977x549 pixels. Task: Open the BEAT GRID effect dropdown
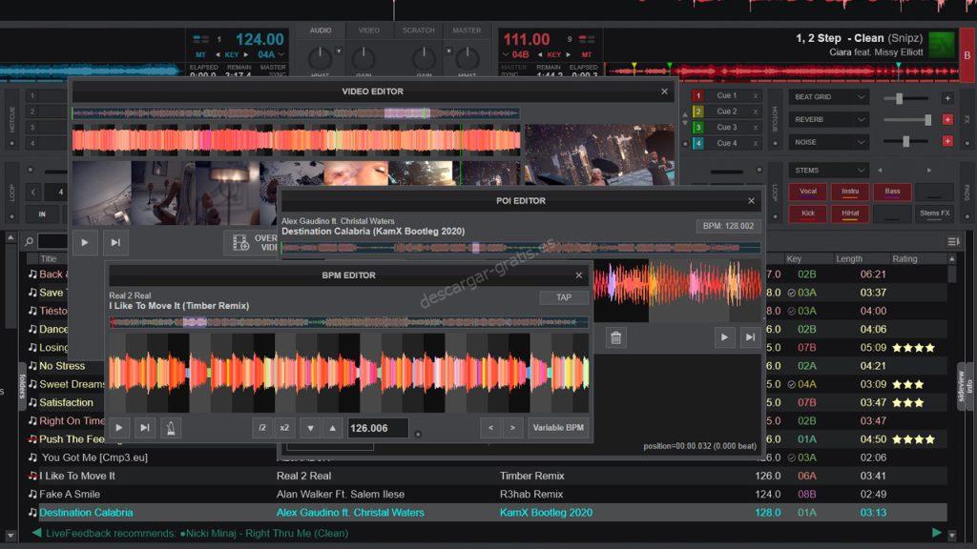point(861,97)
